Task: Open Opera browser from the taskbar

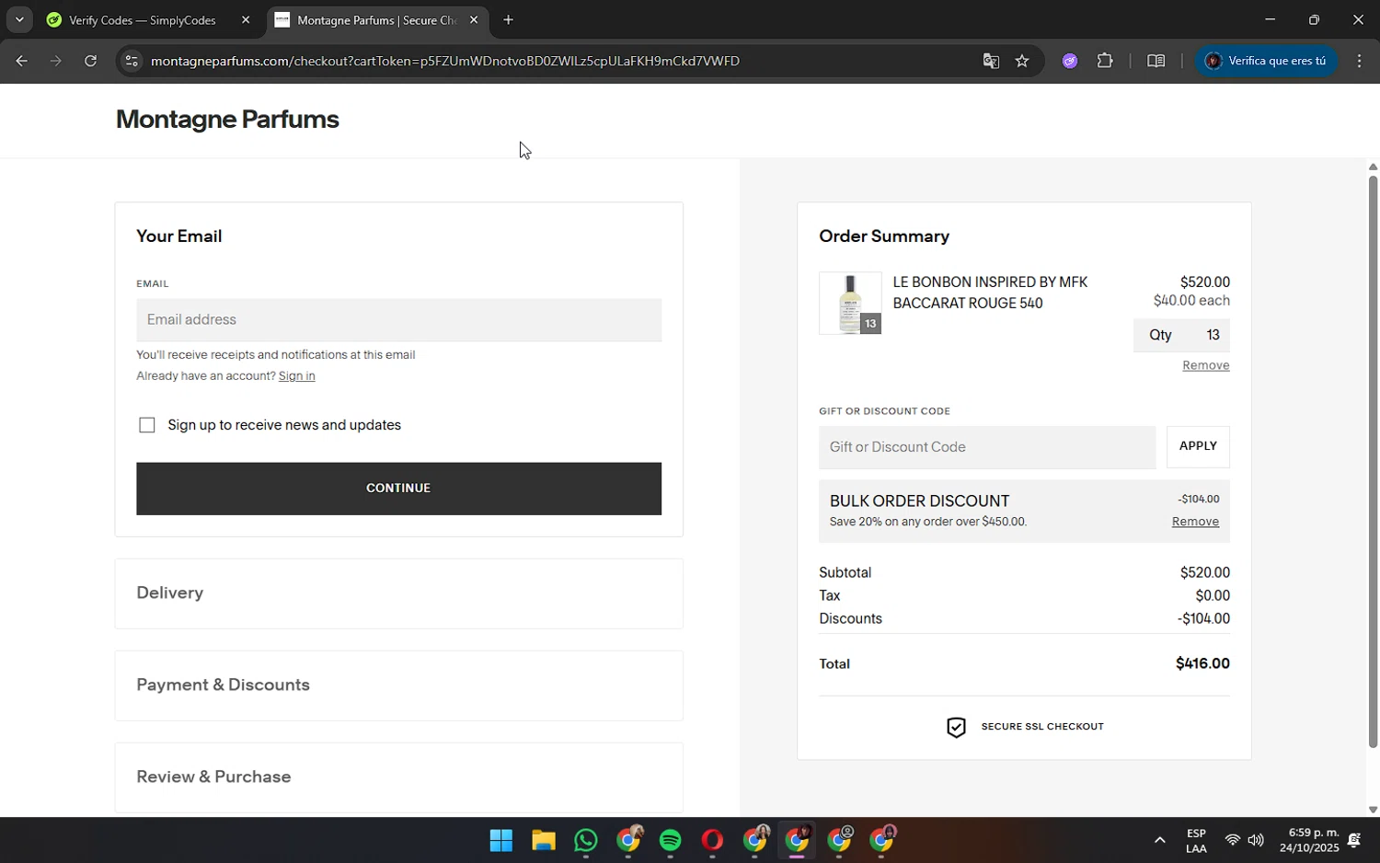Action: (x=712, y=841)
